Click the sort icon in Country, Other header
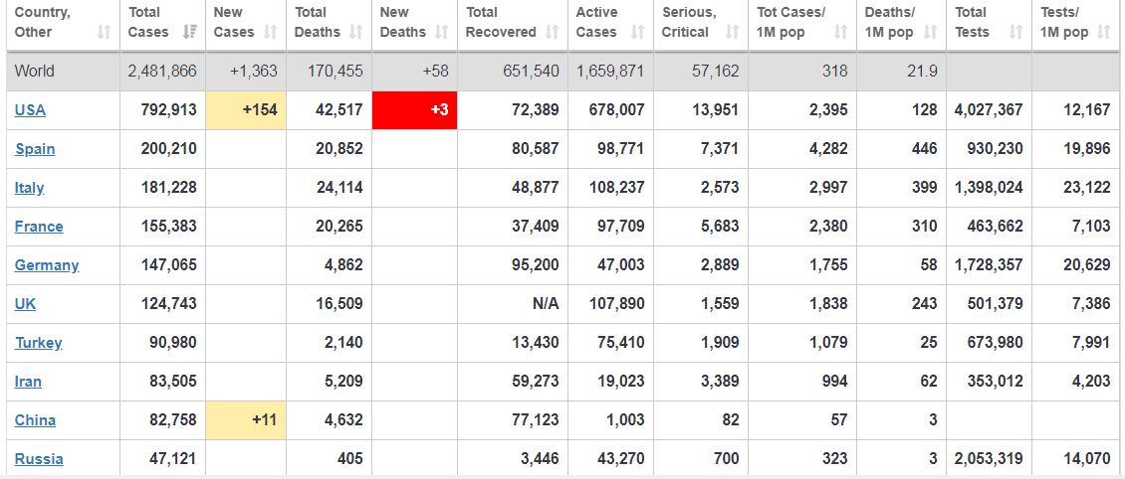 [x=104, y=33]
